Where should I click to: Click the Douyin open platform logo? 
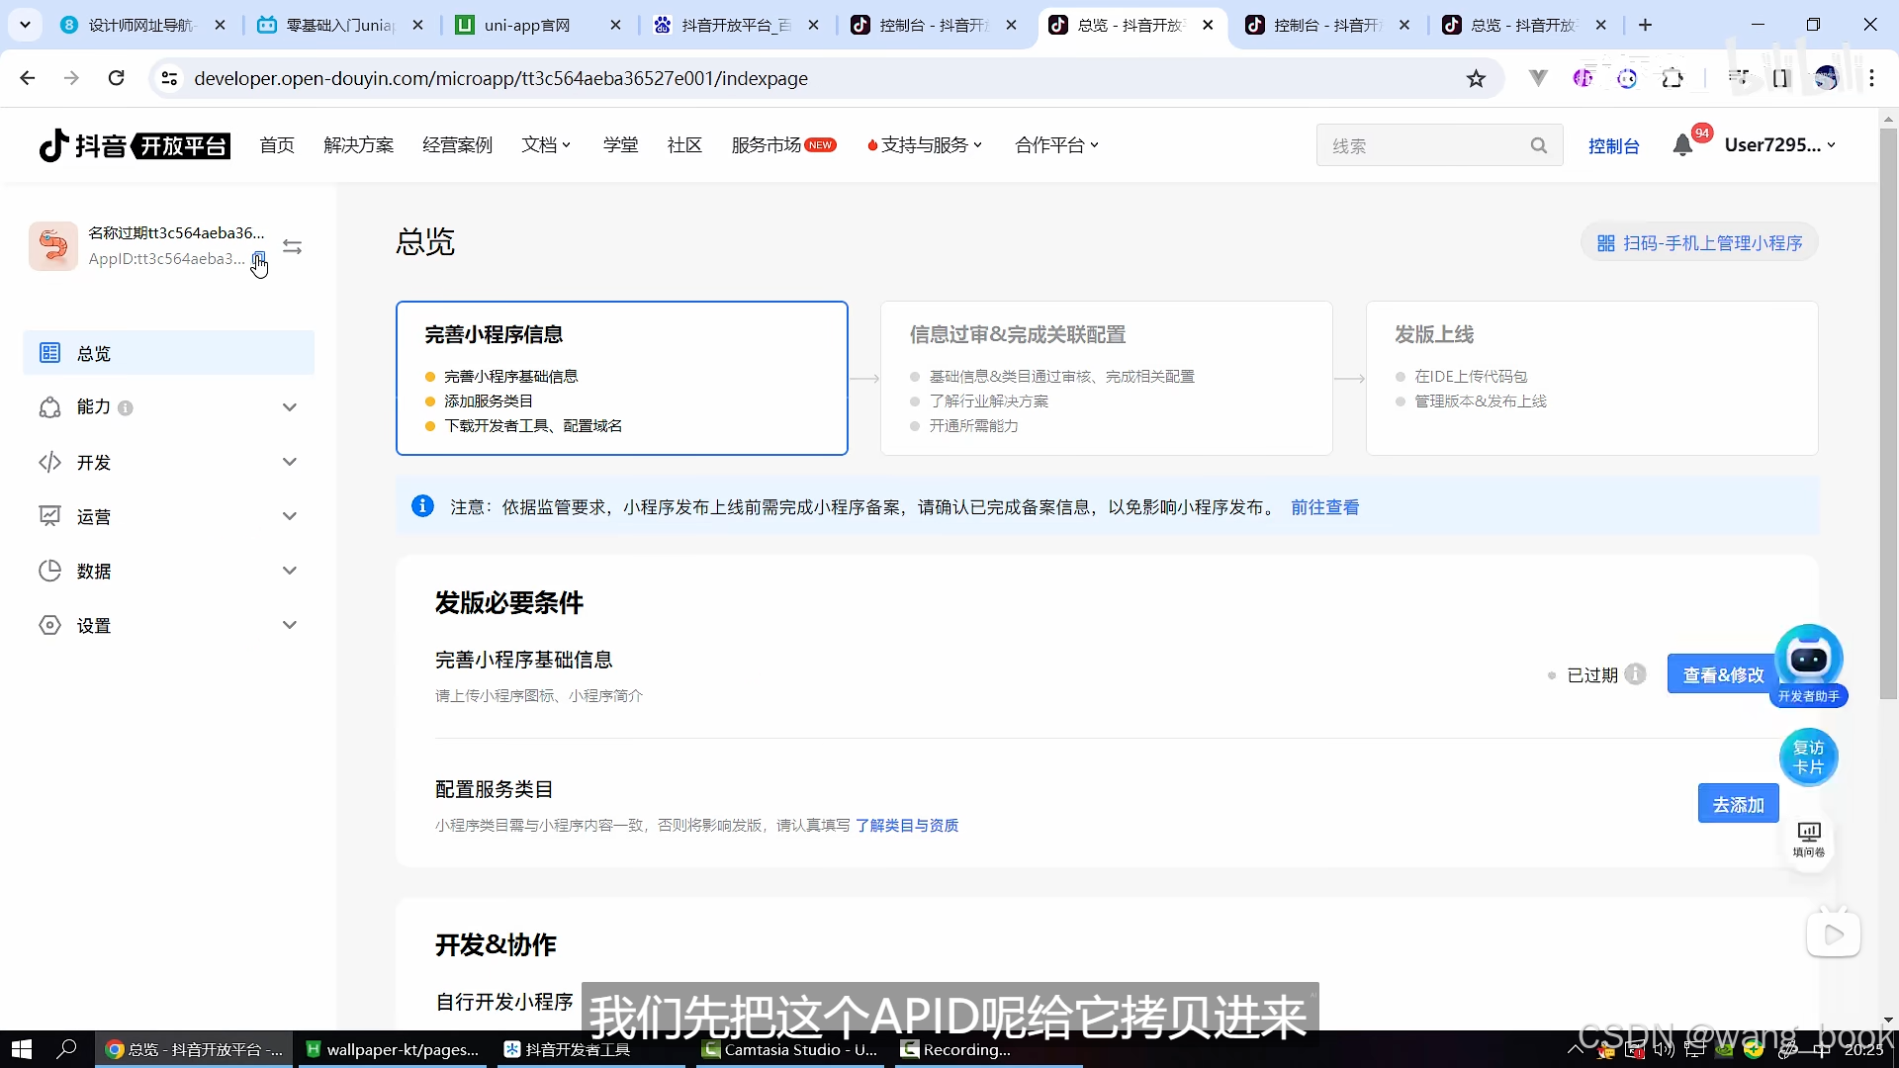click(135, 145)
